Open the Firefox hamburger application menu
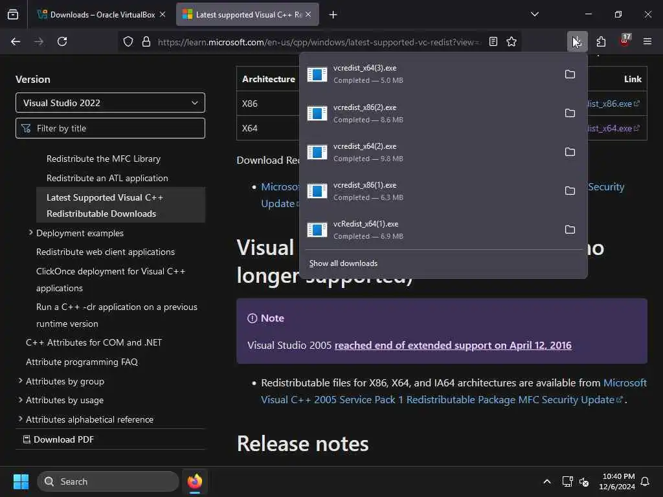The image size is (663, 497). pos(647,41)
